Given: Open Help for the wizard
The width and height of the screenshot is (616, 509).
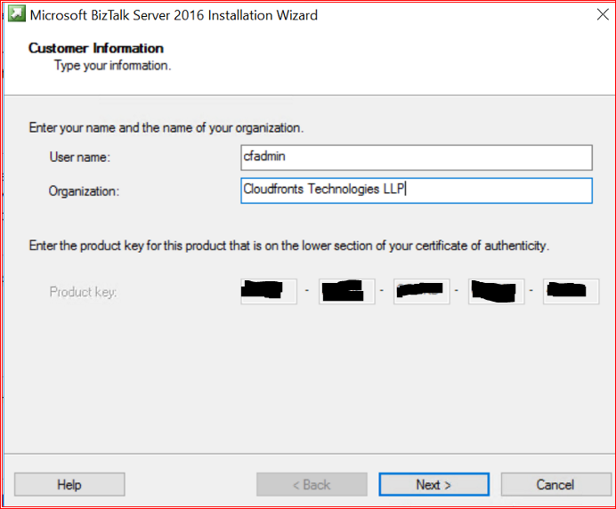Looking at the screenshot, I should pyautogui.click(x=69, y=484).
